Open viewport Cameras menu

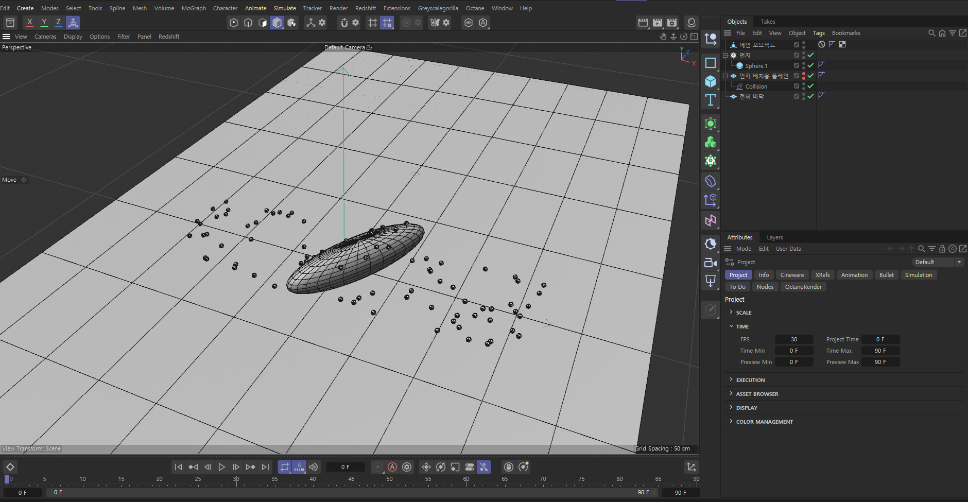pyautogui.click(x=45, y=37)
